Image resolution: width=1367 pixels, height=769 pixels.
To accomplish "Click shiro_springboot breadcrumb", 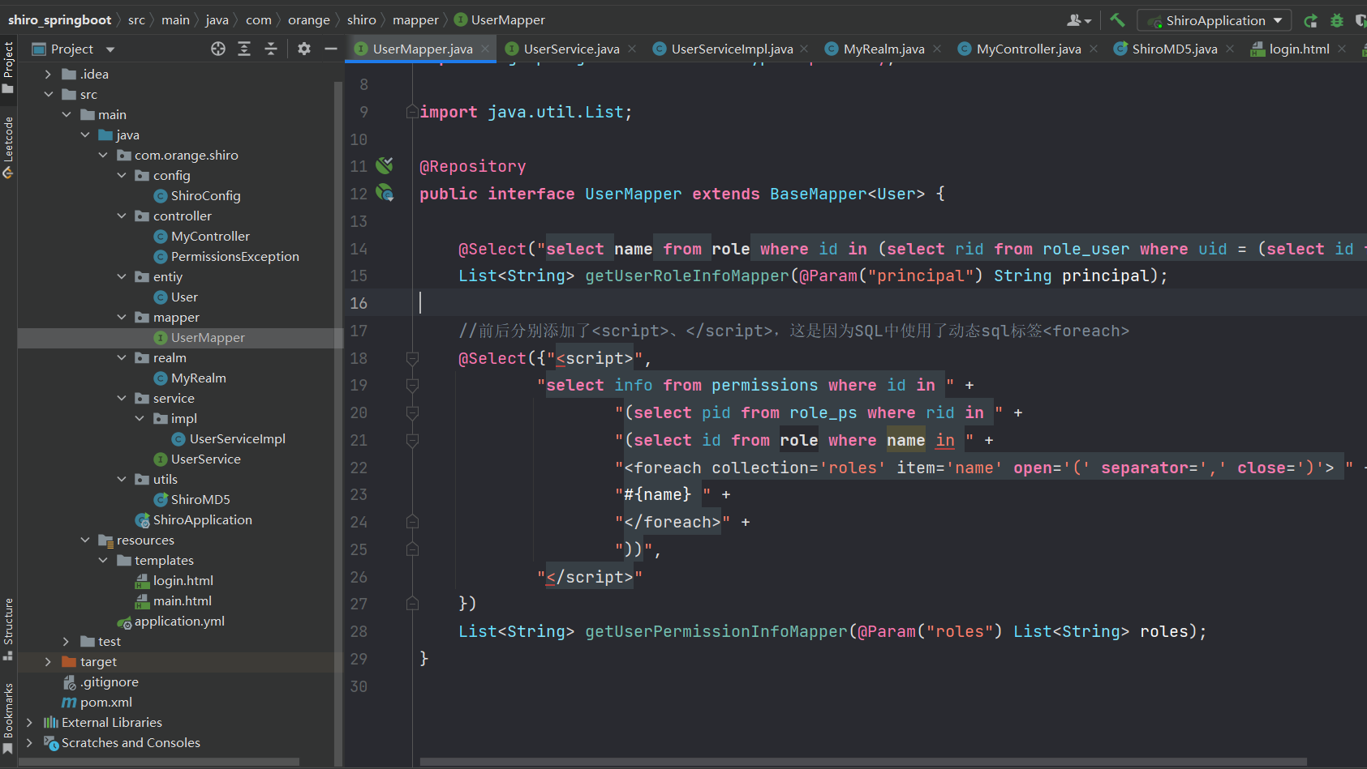I will pos(60,19).
